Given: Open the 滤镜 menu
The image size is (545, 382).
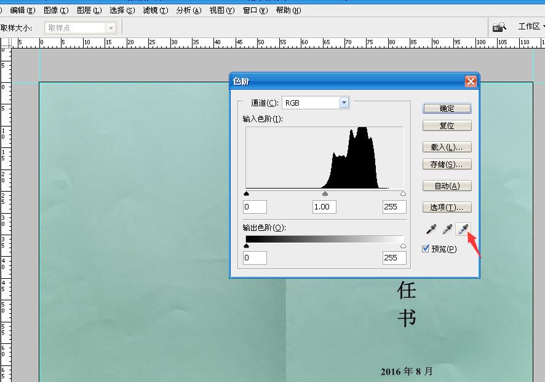Looking at the screenshot, I should (x=154, y=10).
